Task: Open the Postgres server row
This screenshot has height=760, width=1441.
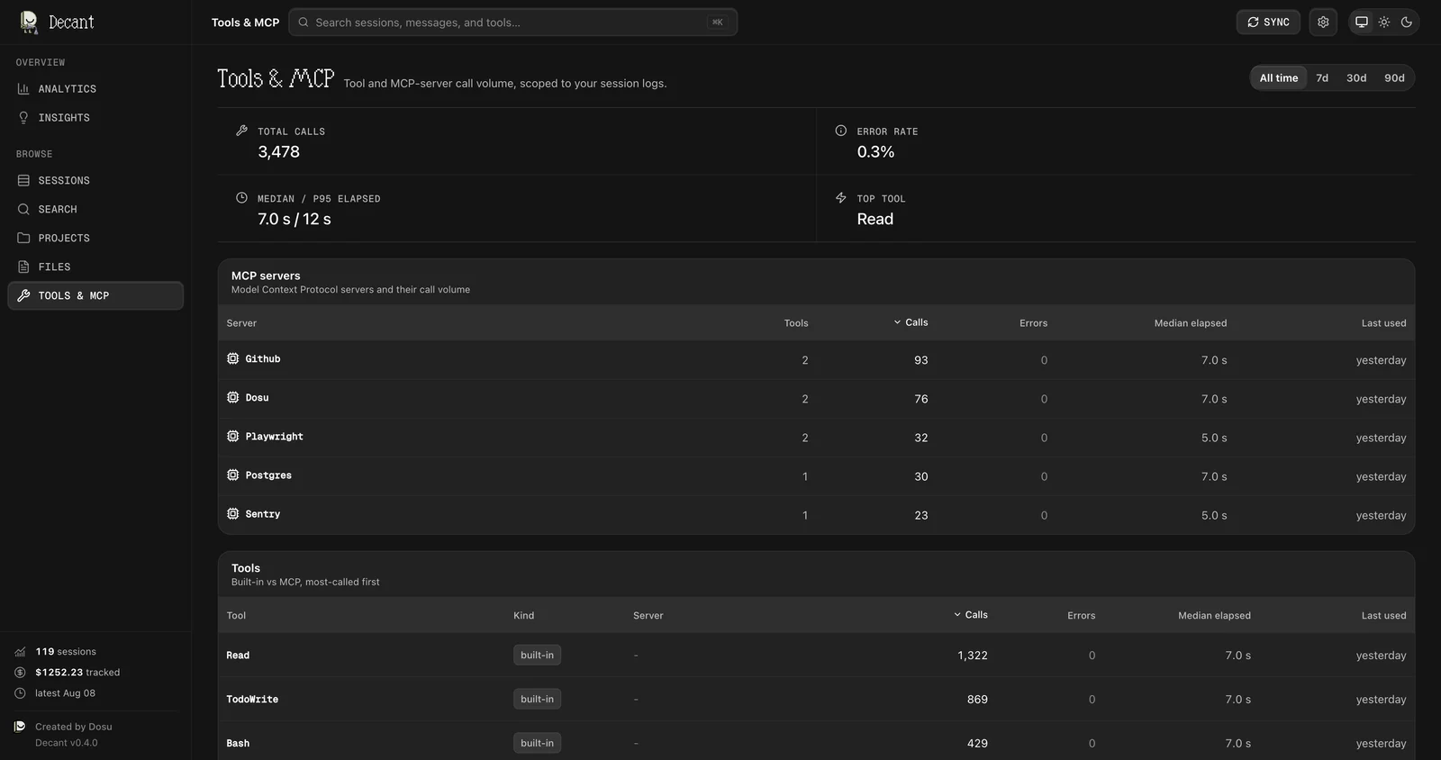Action: pyautogui.click(x=816, y=475)
